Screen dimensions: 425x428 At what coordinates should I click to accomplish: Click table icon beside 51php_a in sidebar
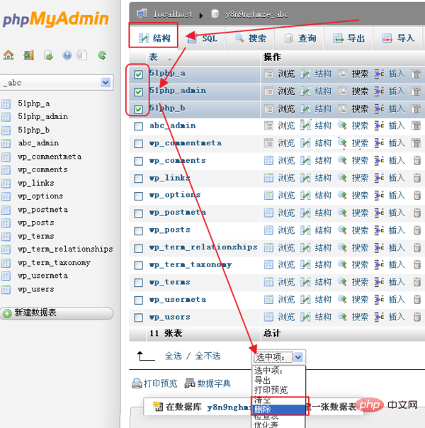[x=6, y=103]
